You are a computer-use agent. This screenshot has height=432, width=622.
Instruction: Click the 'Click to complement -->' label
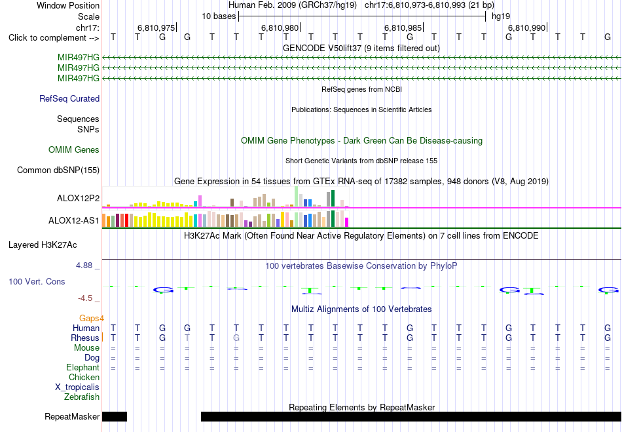54,38
